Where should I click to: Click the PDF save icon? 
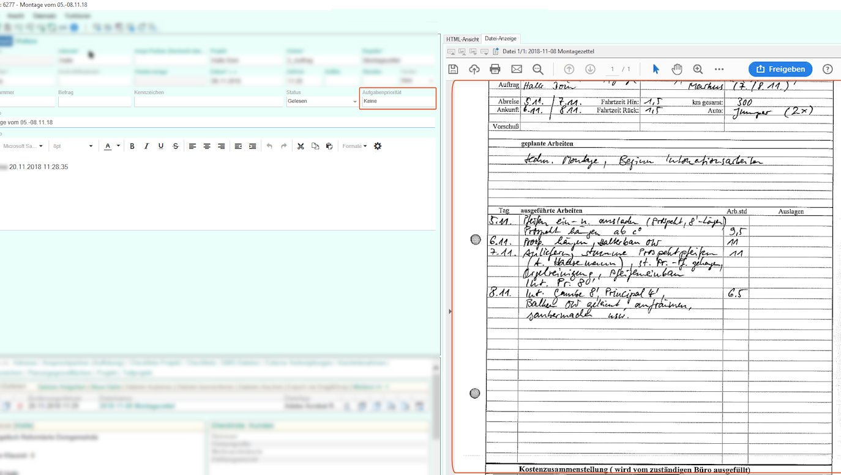[x=453, y=69]
